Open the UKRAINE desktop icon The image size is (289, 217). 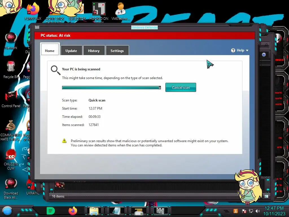point(33,186)
